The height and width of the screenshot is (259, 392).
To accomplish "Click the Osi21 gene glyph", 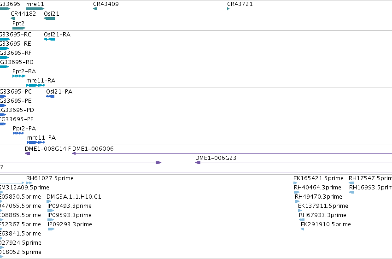I will tap(49, 18).
